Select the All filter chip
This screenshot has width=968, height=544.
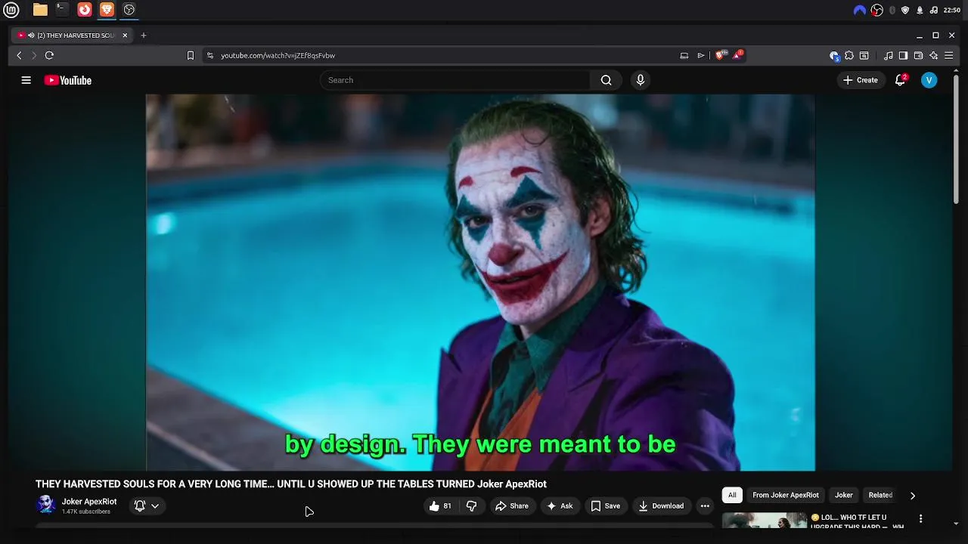pos(732,496)
